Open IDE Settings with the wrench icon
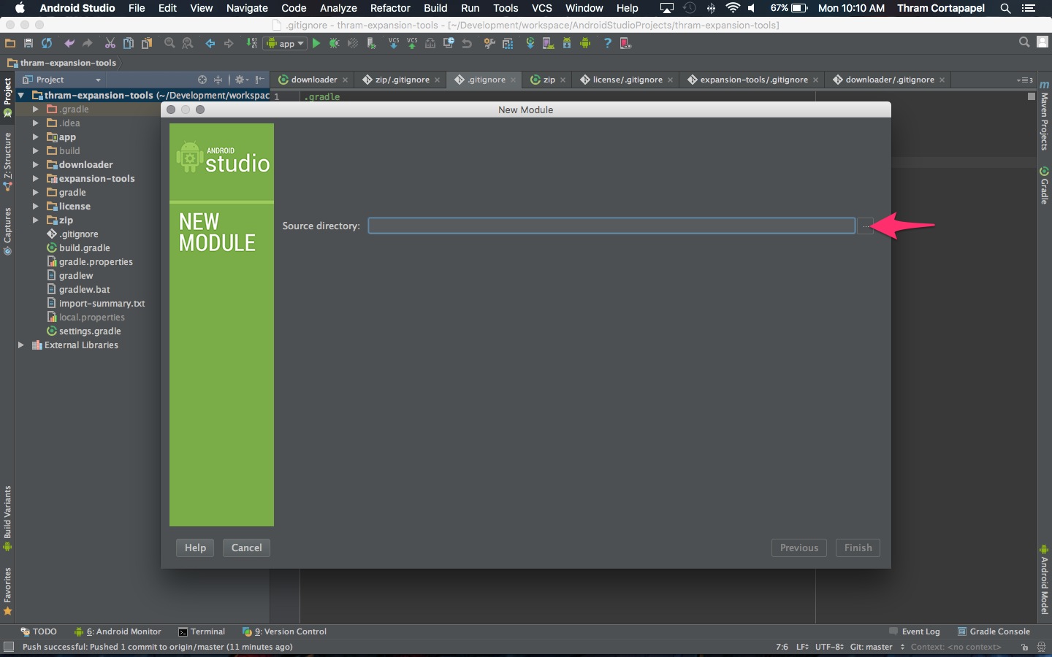 pos(488,43)
